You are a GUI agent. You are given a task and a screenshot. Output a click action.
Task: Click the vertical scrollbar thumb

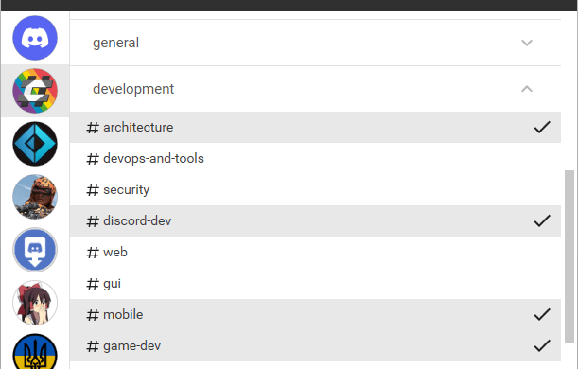tap(569, 255)
